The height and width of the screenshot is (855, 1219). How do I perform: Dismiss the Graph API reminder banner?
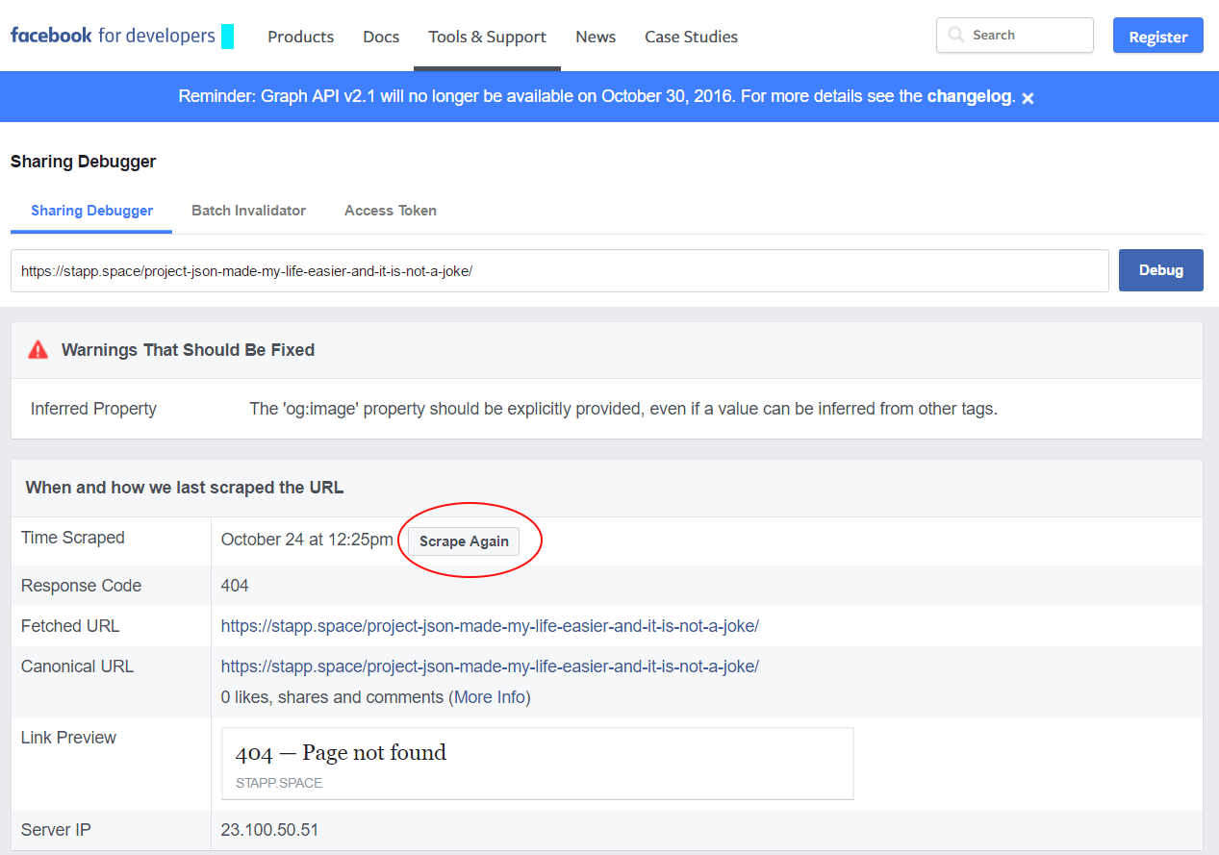coord(1028,98)
